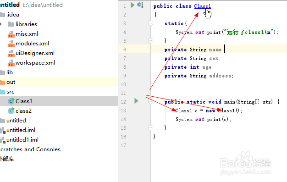The width and height of the screenshot is (287, 182).
Task: Click the 'address' field at line 9
Action: [220, 76]
